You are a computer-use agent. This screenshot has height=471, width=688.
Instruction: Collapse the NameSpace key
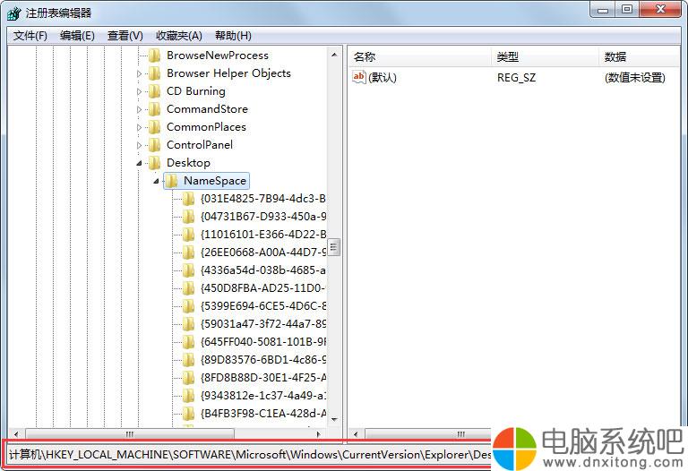tap(156, 181)
